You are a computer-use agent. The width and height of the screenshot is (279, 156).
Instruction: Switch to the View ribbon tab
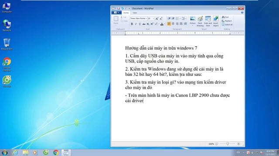click(x=135, y=13)
